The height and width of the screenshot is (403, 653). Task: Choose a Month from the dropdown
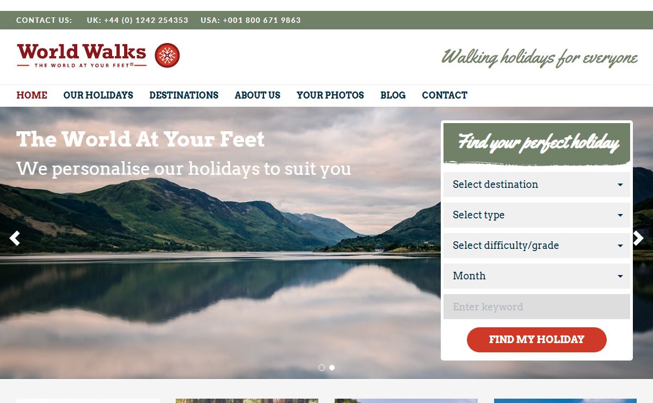point(537,276)
